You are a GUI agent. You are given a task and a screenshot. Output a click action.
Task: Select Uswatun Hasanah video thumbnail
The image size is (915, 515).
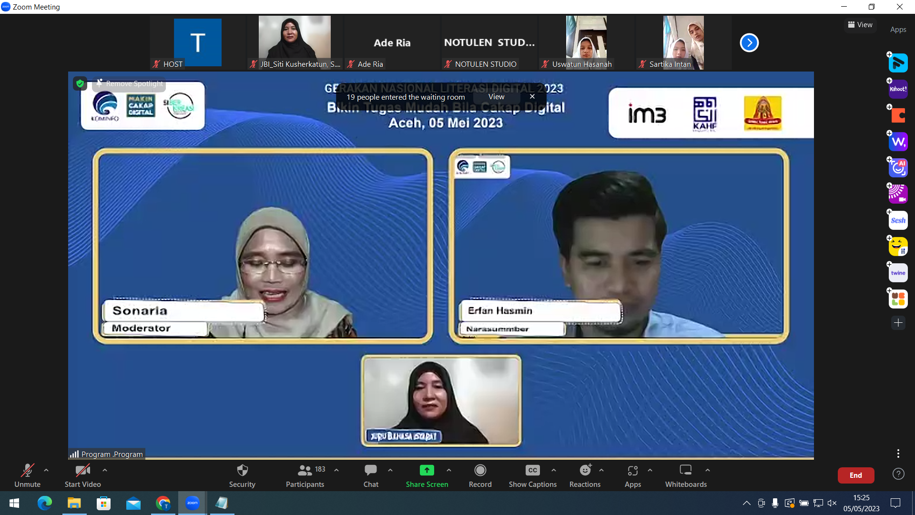(x=587, y=43)
